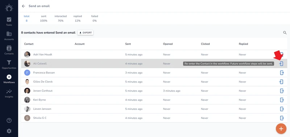Click the Account column header
This screenshot has width=290, height=137.
tap(79, 44)
